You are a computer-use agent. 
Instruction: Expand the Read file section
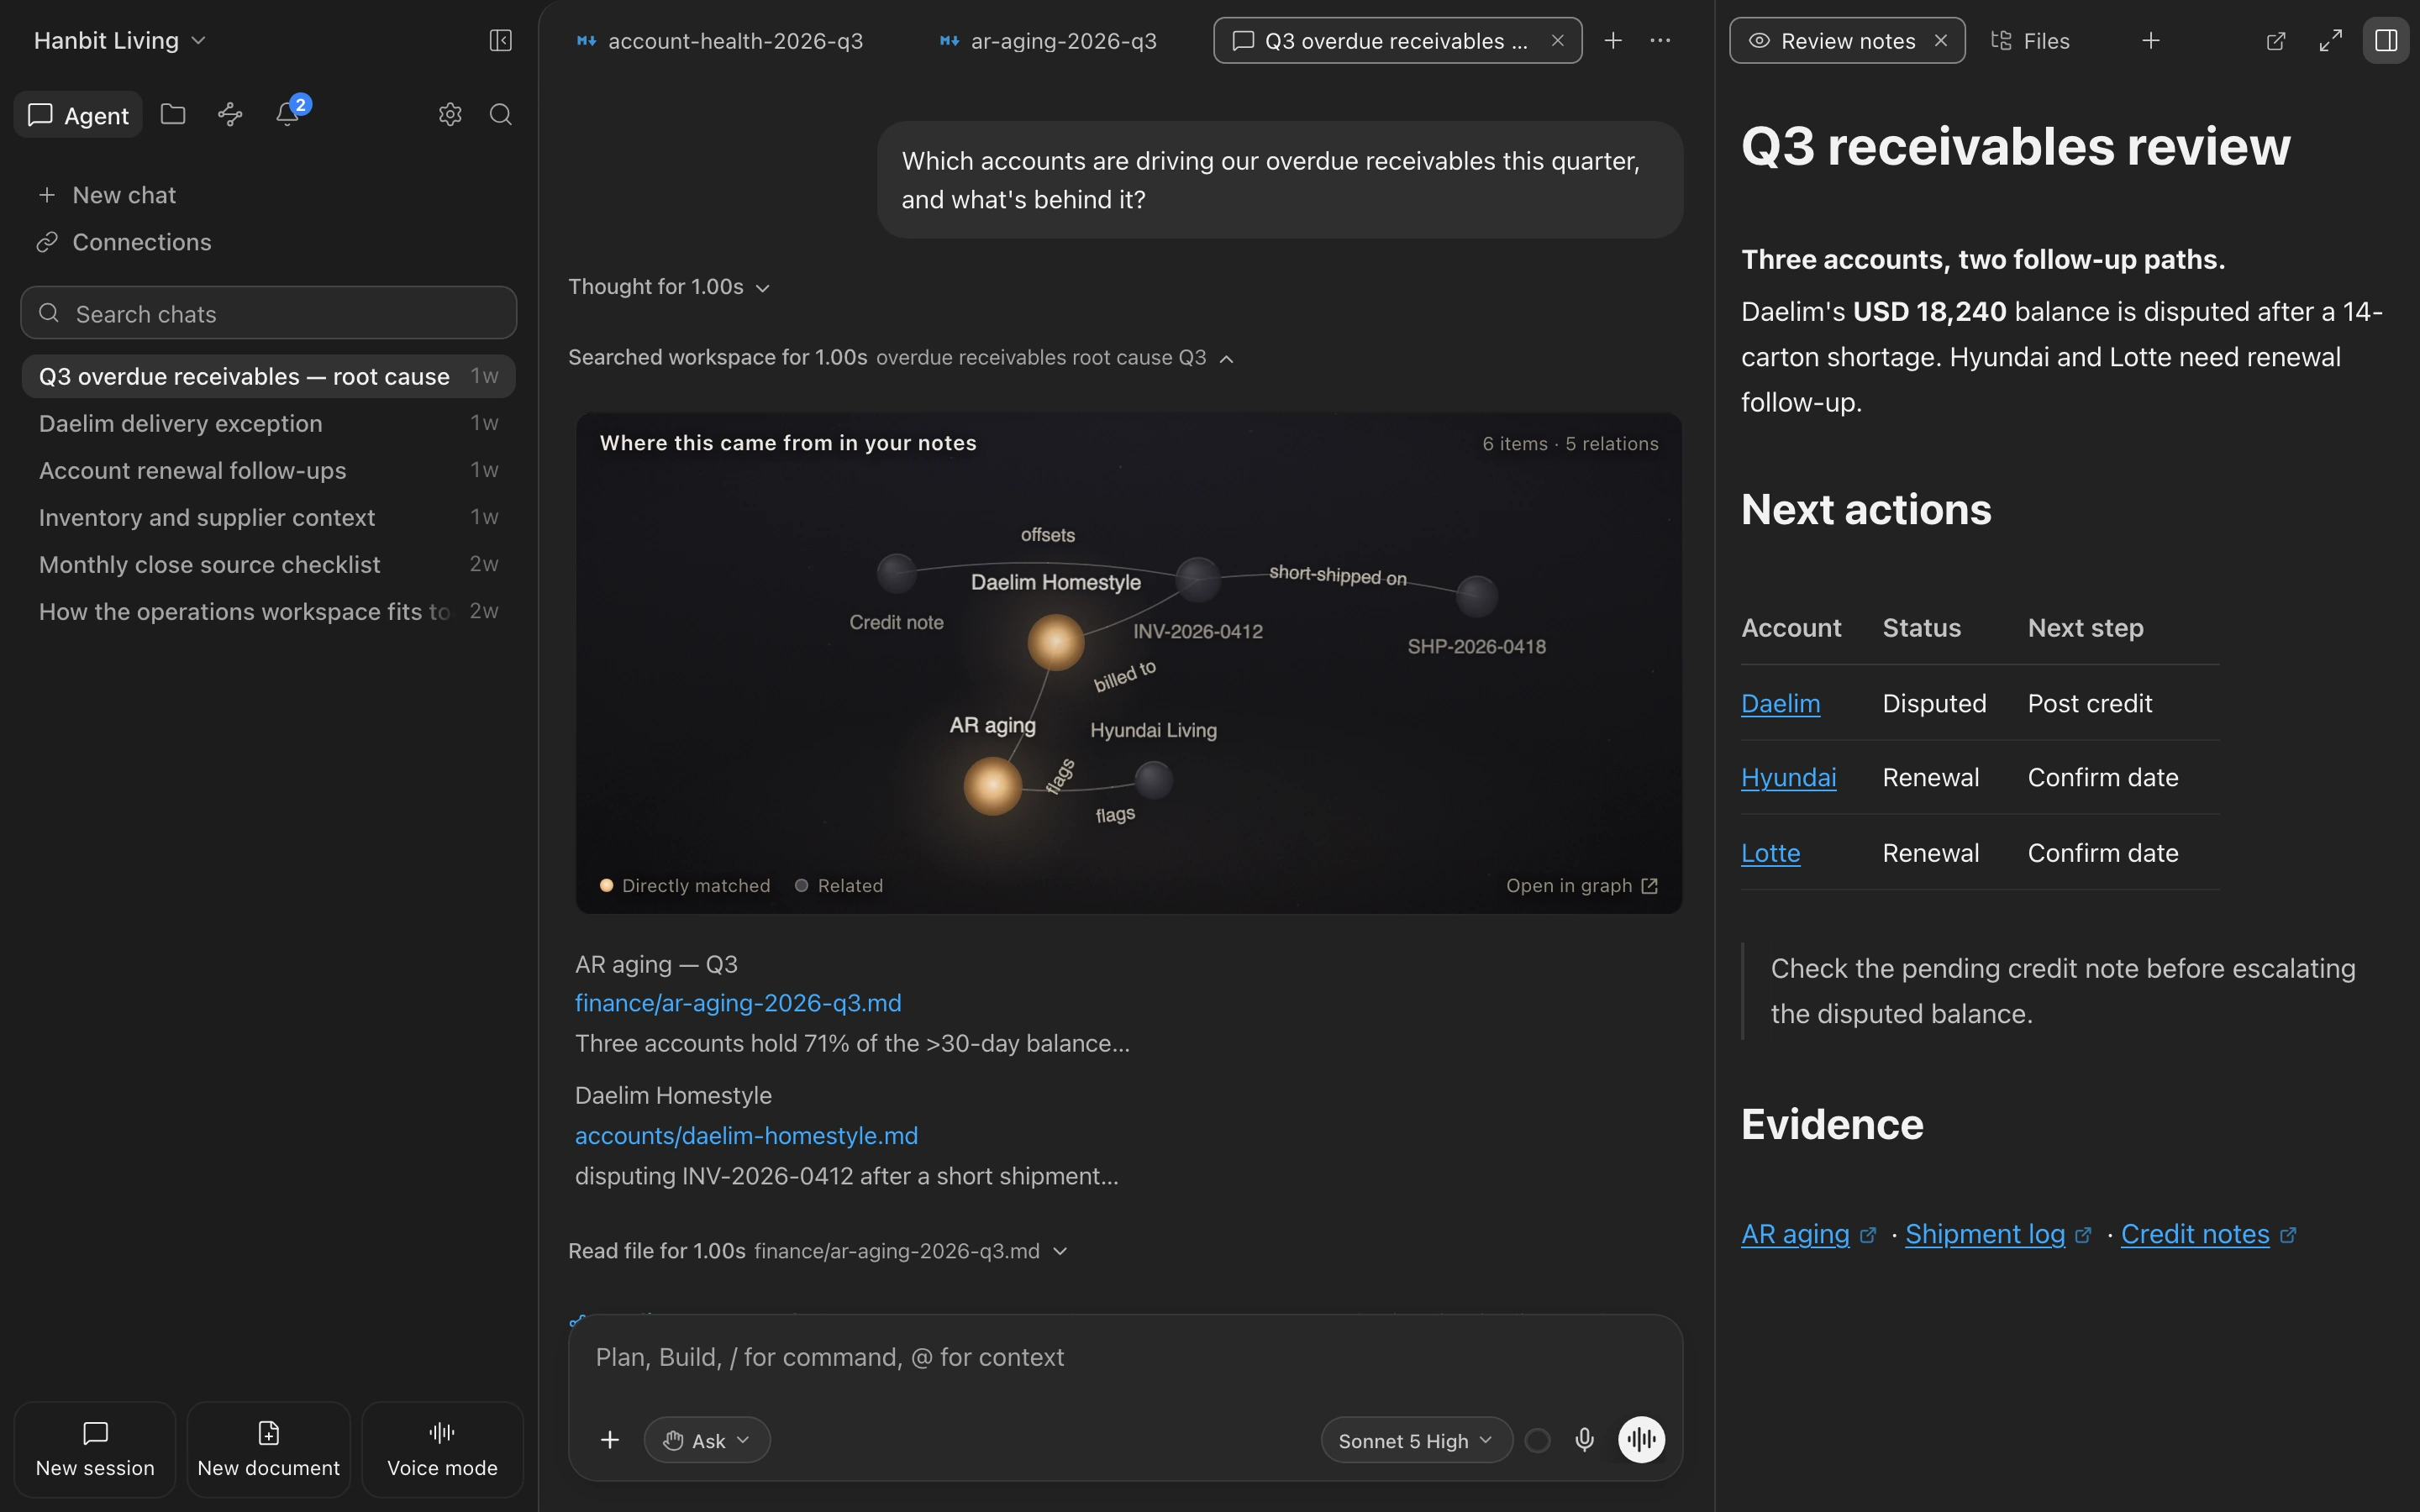(818, 1251)
